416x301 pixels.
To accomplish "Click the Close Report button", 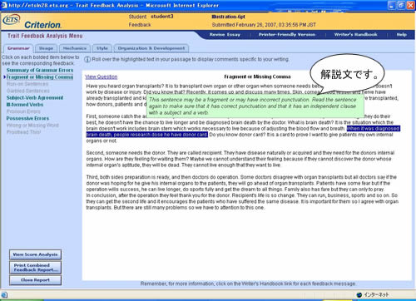I will (x=35, y=280).
